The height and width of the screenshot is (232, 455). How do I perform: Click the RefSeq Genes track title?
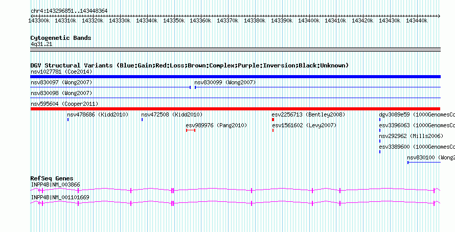coord(52,178)
